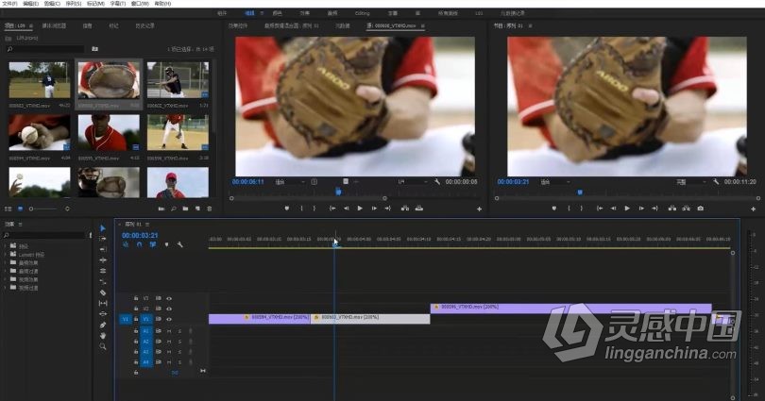
Task: Step forward one frame in Program monitor
Action: 641,209
